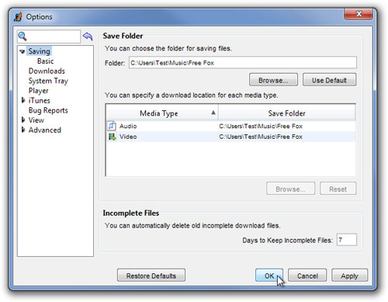Image resolution: width=388 pixels, height=302 pixels.
Task: Click the magnifier search icon
Action: pyautogui.click(x=23, y=36)
